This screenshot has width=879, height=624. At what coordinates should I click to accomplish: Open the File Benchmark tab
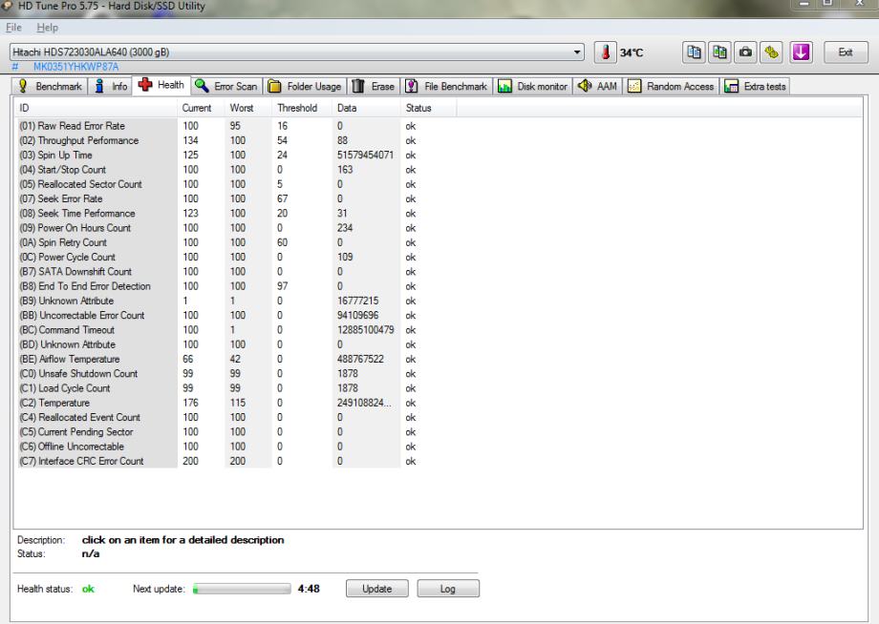click(x=447, y=86)
